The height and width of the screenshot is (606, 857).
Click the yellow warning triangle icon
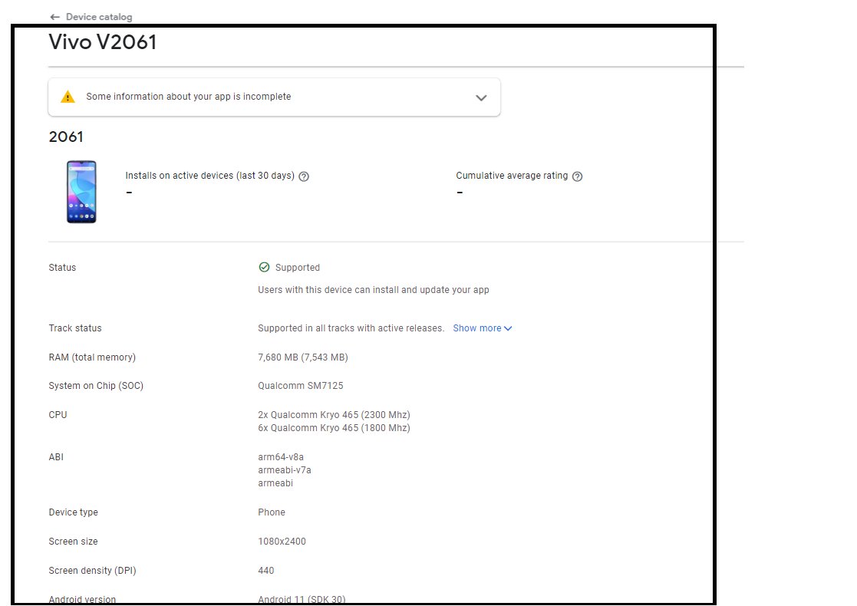[x=68, y=97]
